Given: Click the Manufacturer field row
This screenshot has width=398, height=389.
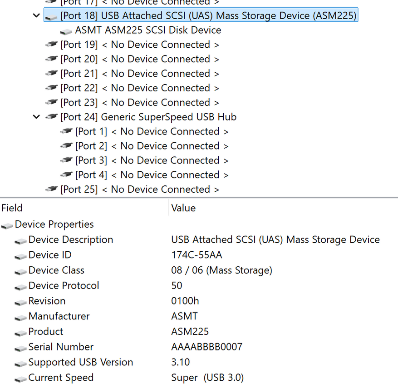Looking at the screenshot, I should (59, 316).
